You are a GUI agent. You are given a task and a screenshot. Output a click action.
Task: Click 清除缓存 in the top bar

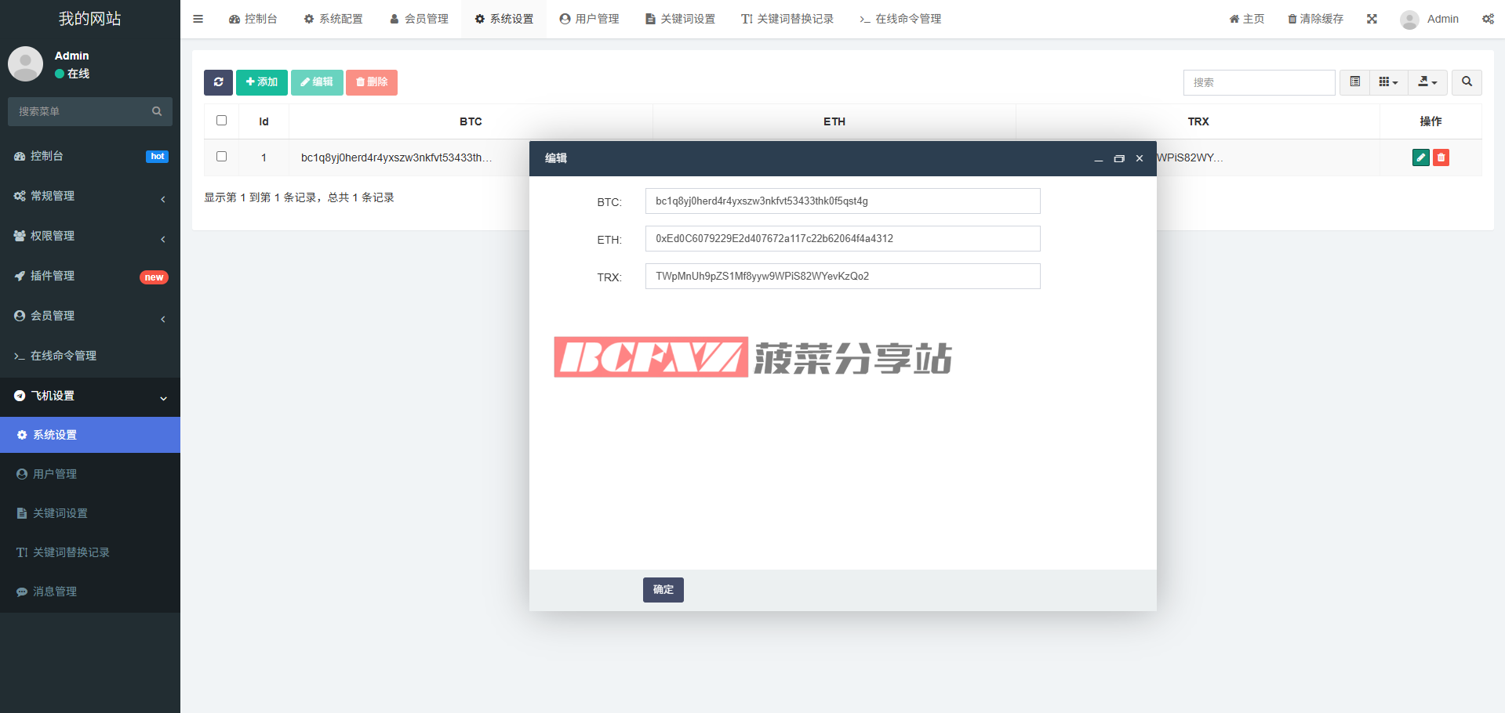point(1315,19)
